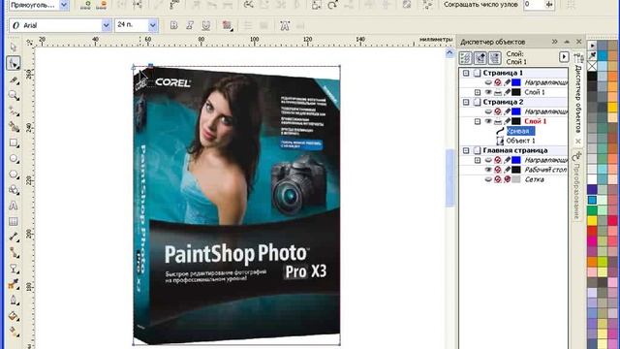The image size is (620, 349).
Task: Toggle Underline text formatting
Action: [x=205, y=25]
